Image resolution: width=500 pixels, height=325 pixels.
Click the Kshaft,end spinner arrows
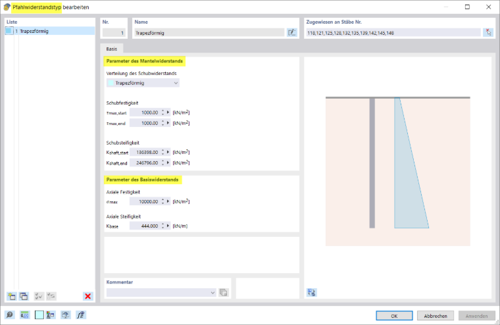click(x=162, y=162)
